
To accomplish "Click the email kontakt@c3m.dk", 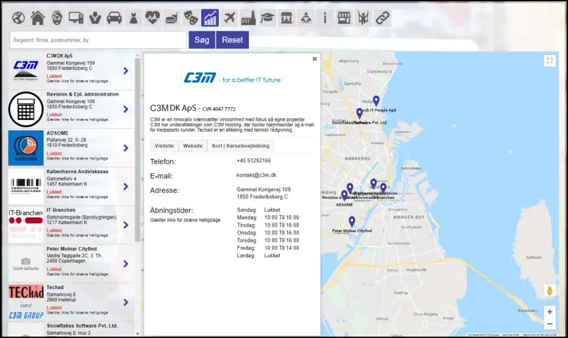I will 256,175.
